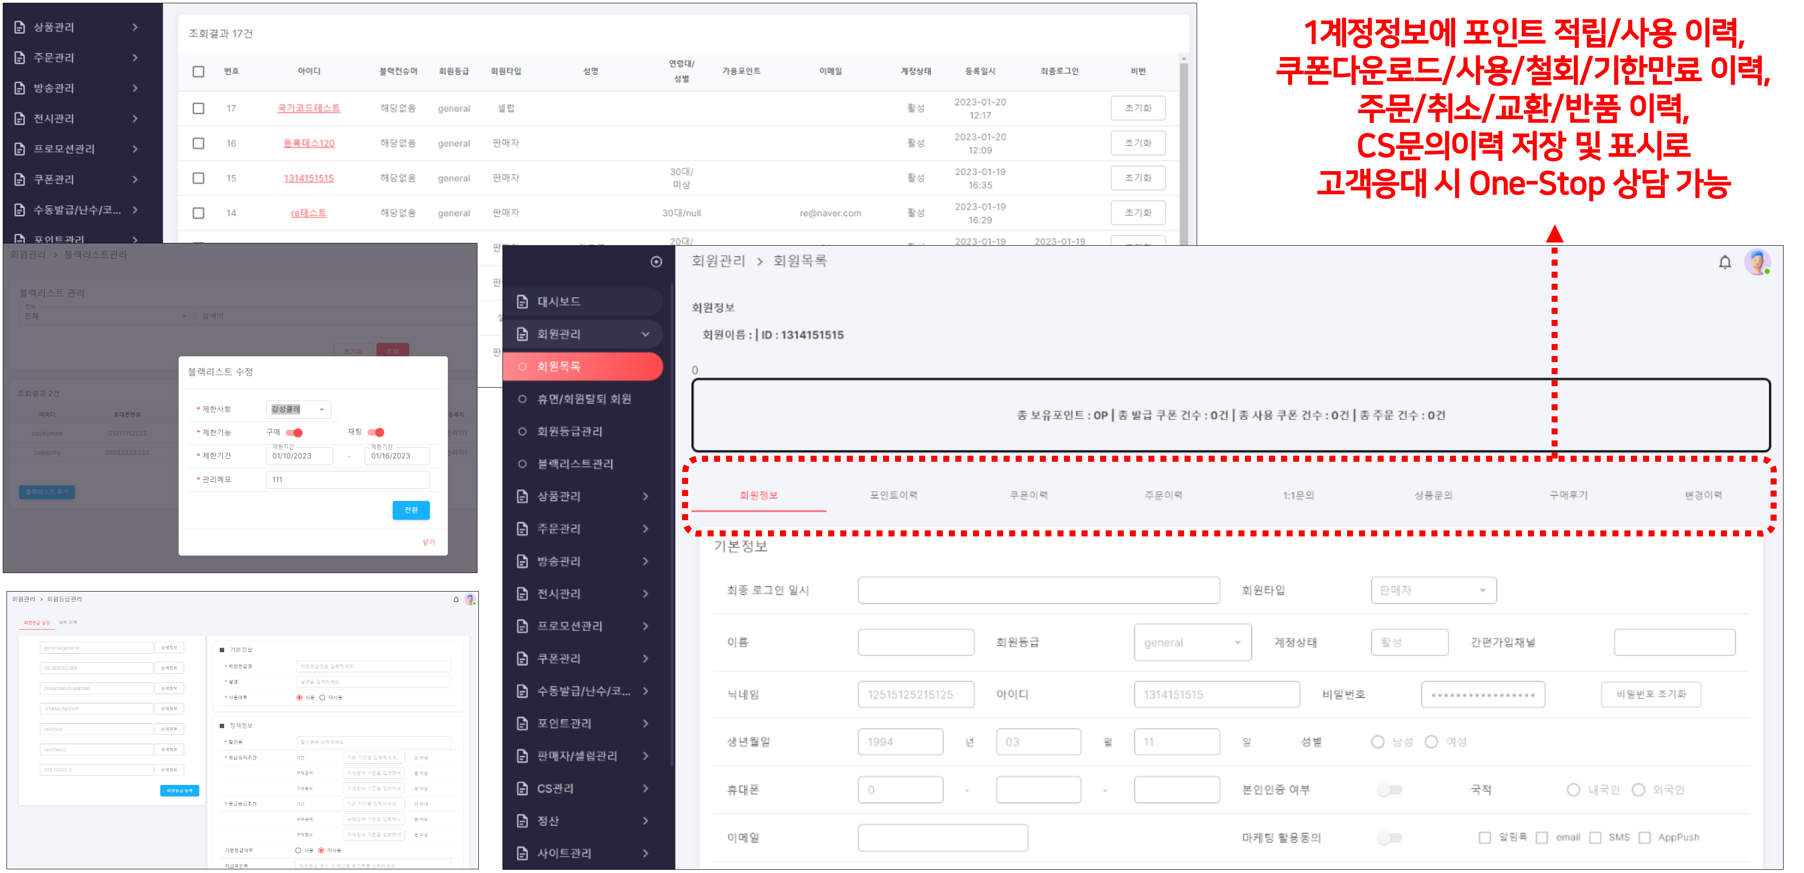
Task: Click the 관리메모 input field
Action: (348, 480)
